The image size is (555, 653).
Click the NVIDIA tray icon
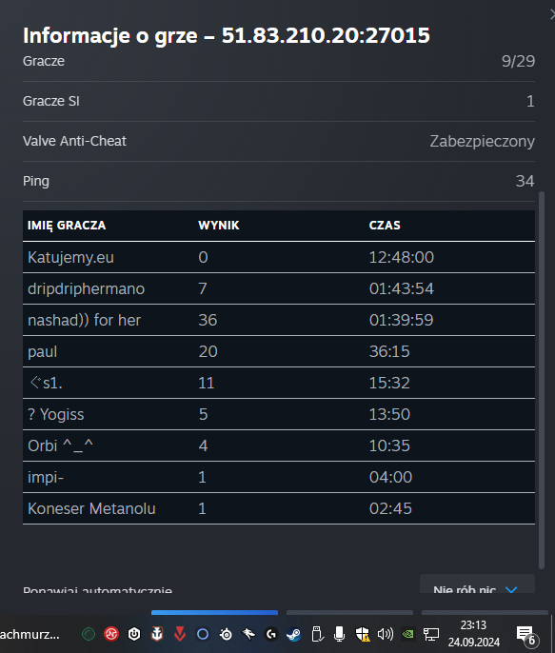click(x=408, y=634)
